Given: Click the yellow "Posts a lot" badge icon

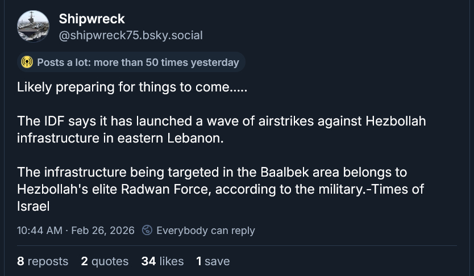Looking at the screenshot, I should tap(27, 62).
